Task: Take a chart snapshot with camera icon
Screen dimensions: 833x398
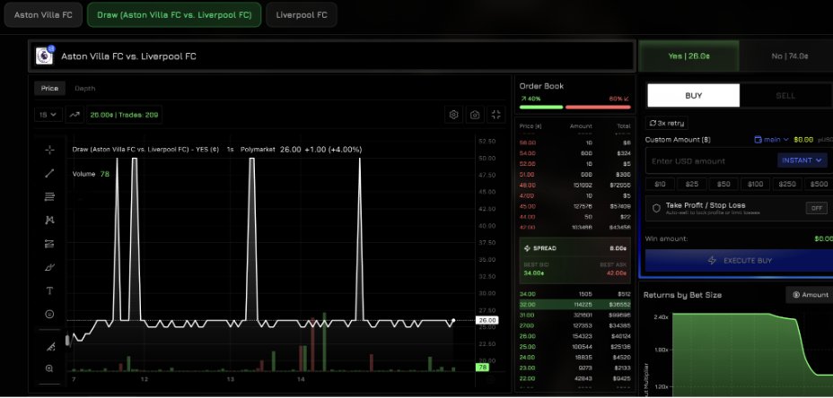Action: click(475, 115)
